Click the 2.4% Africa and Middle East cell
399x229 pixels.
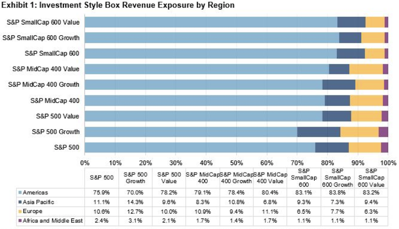(102, 221)
